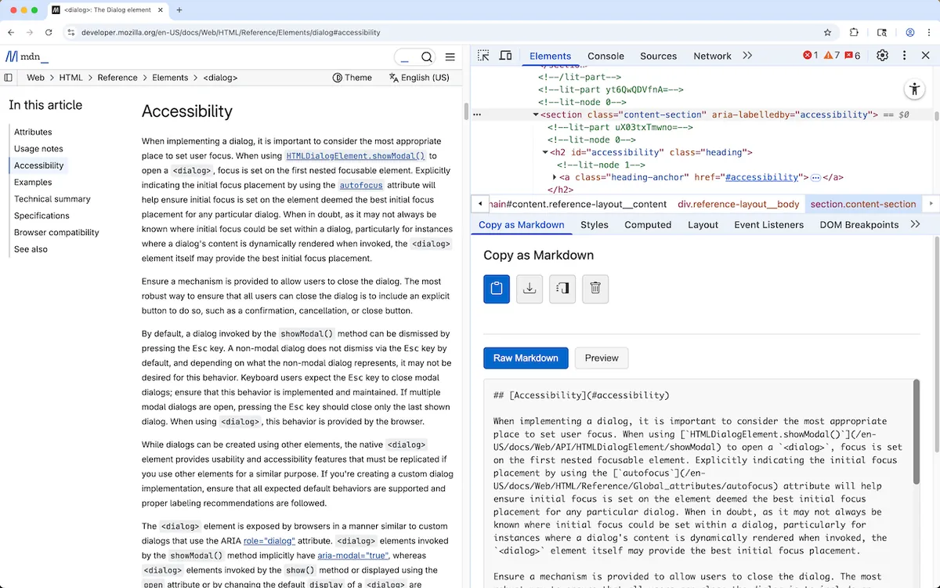
Task: Open the DOM Breakpoints sidebar tab
Action: pos(859,224)
